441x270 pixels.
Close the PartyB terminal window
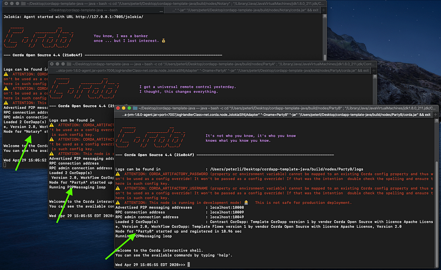click(x=118, y=108)
